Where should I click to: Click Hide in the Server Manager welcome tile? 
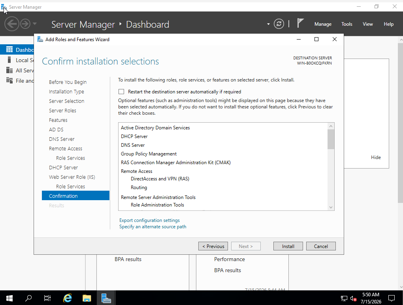[x=376, y=157]
